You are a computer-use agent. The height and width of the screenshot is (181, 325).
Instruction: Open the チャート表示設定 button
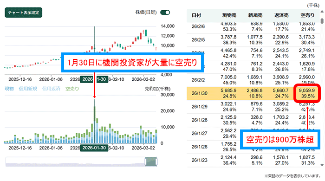click(x=23, y=13)
